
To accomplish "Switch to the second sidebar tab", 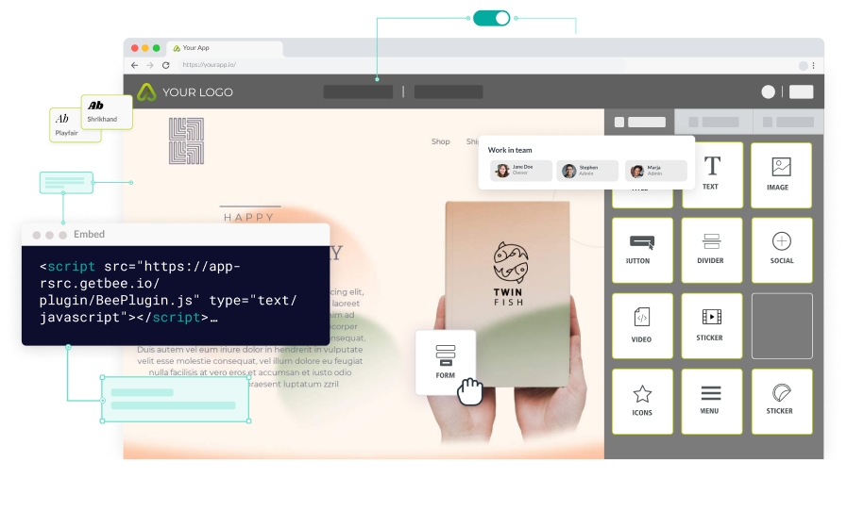I will 714,122.
